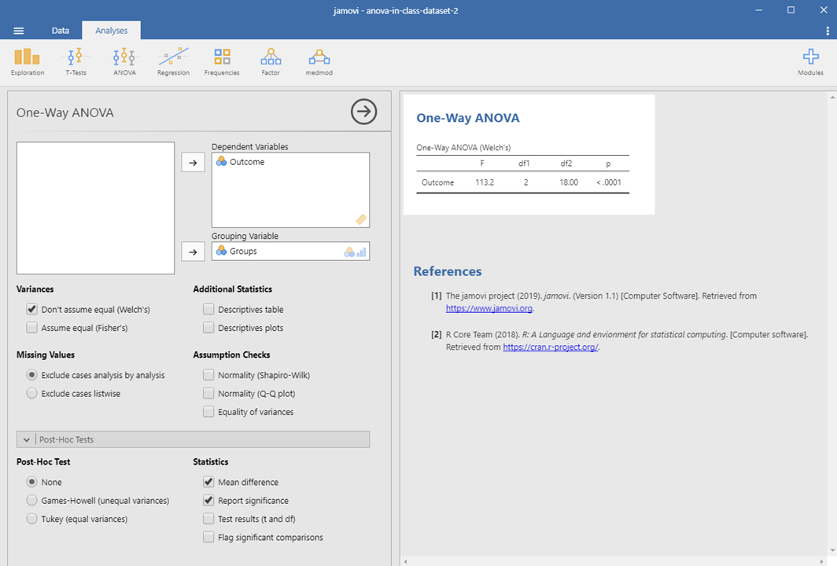837x566 pixels.
Task: Open the Regression analysis menu
Action: (173, 61)
